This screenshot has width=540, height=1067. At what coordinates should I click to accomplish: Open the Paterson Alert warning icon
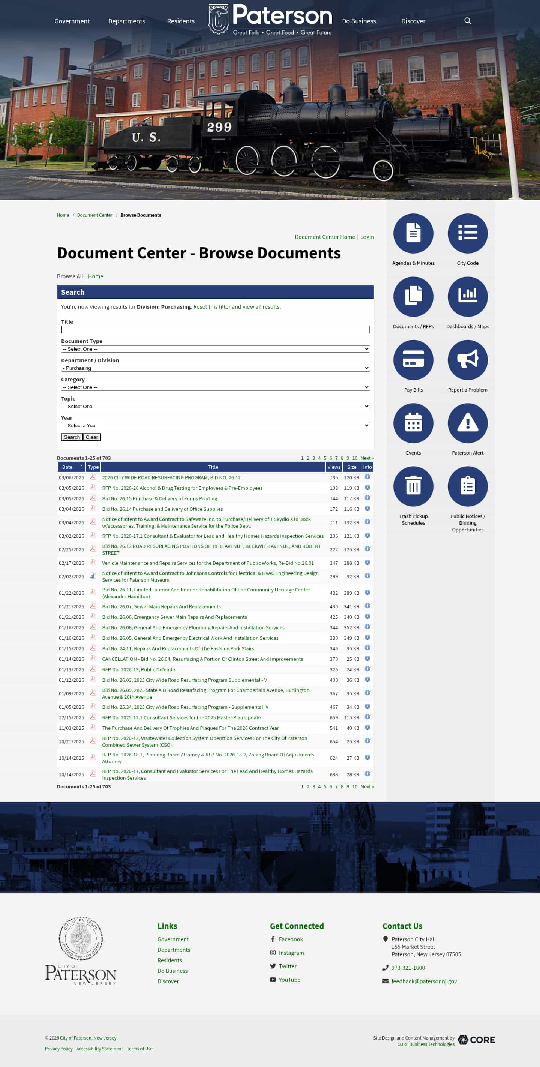(468, 423)
